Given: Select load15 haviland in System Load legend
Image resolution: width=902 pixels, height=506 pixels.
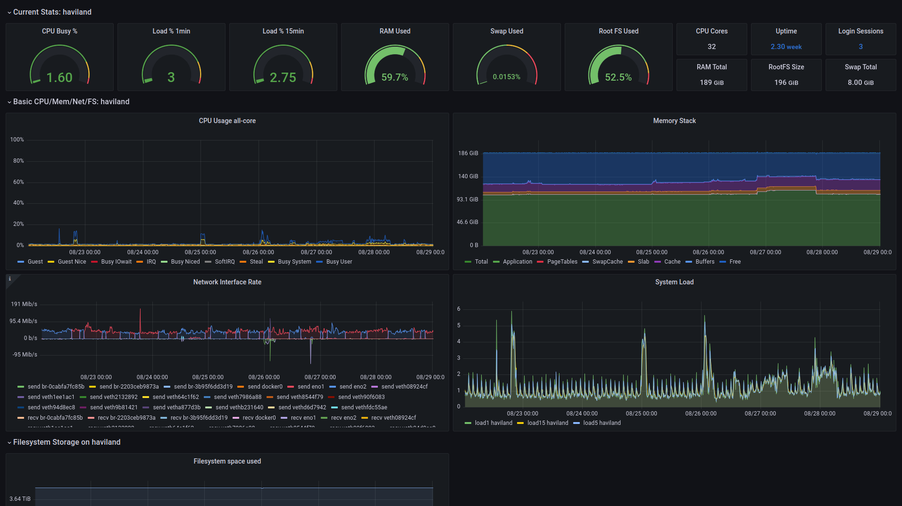Looking at the screenshot, I should (x=548, y=423).
